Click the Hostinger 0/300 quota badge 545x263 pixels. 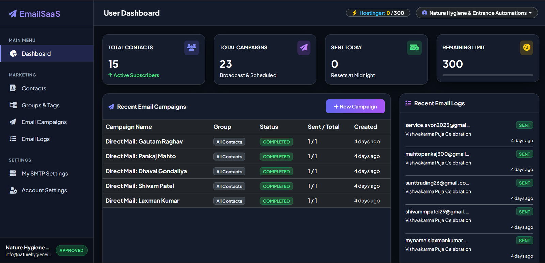click(378, 13)
